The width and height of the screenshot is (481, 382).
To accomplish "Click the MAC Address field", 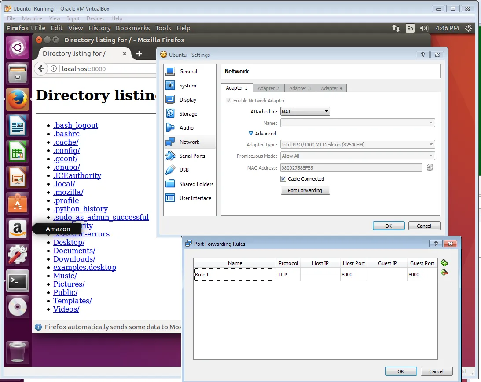I will 352,167.
